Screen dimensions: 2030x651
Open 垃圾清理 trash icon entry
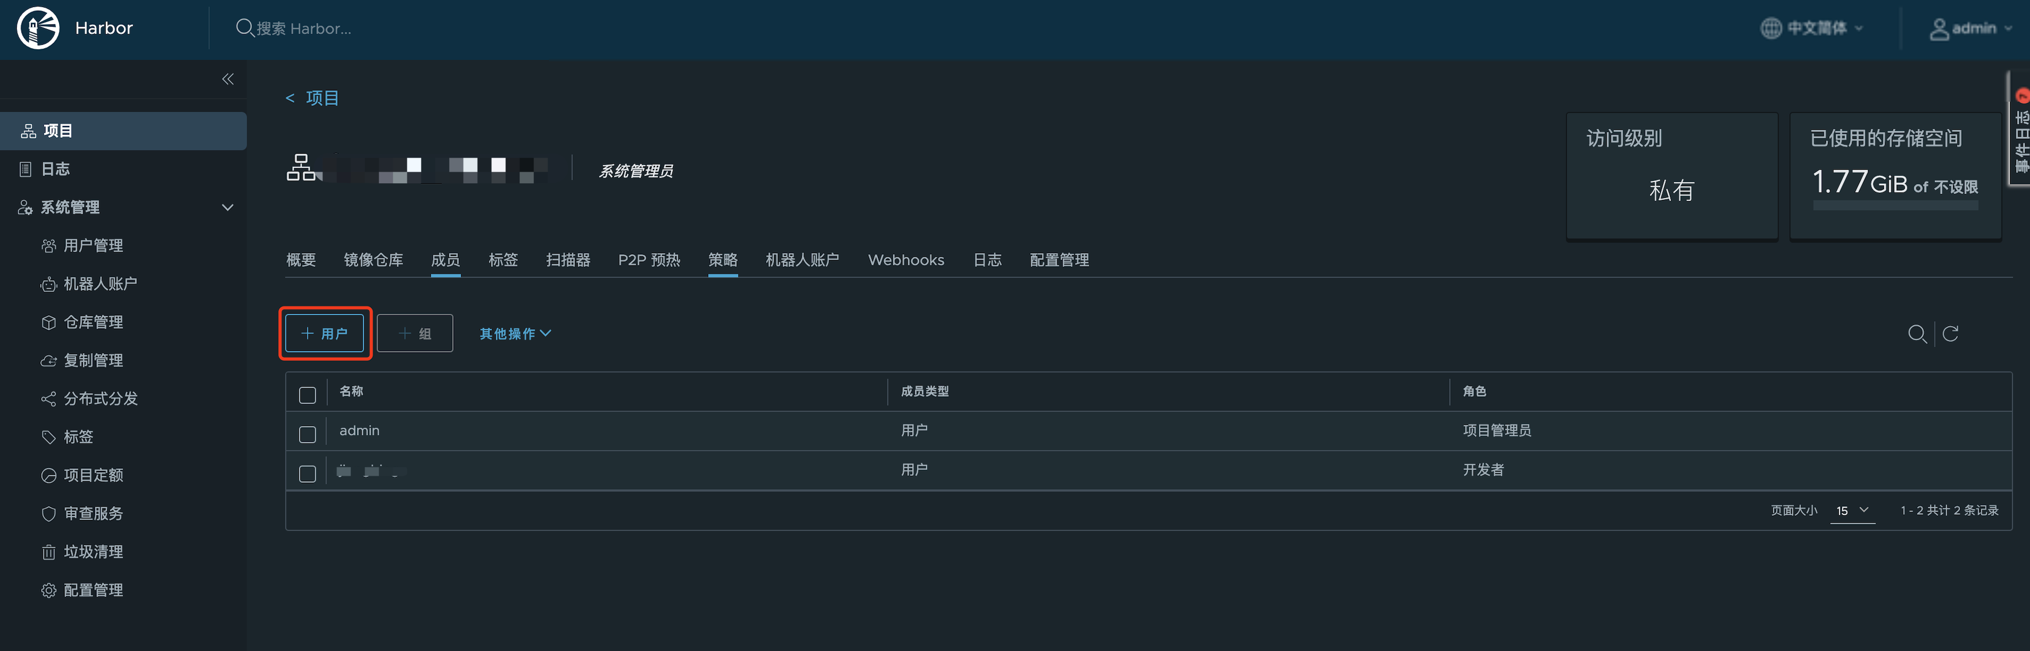click(x=92, y=552)
